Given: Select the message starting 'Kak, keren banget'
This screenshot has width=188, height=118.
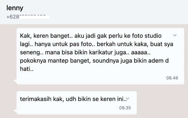Looking at the screenshot, I should pos(100,56).
